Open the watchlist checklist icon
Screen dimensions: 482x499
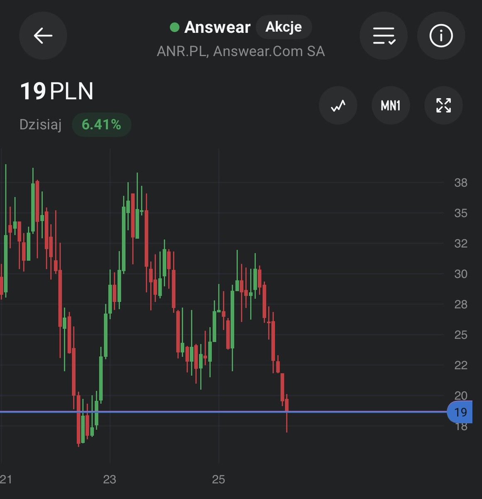(384, 36)
